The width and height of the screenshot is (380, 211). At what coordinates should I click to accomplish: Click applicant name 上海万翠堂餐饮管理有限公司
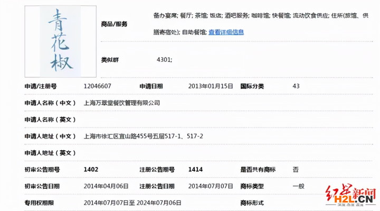click(122, 103)
